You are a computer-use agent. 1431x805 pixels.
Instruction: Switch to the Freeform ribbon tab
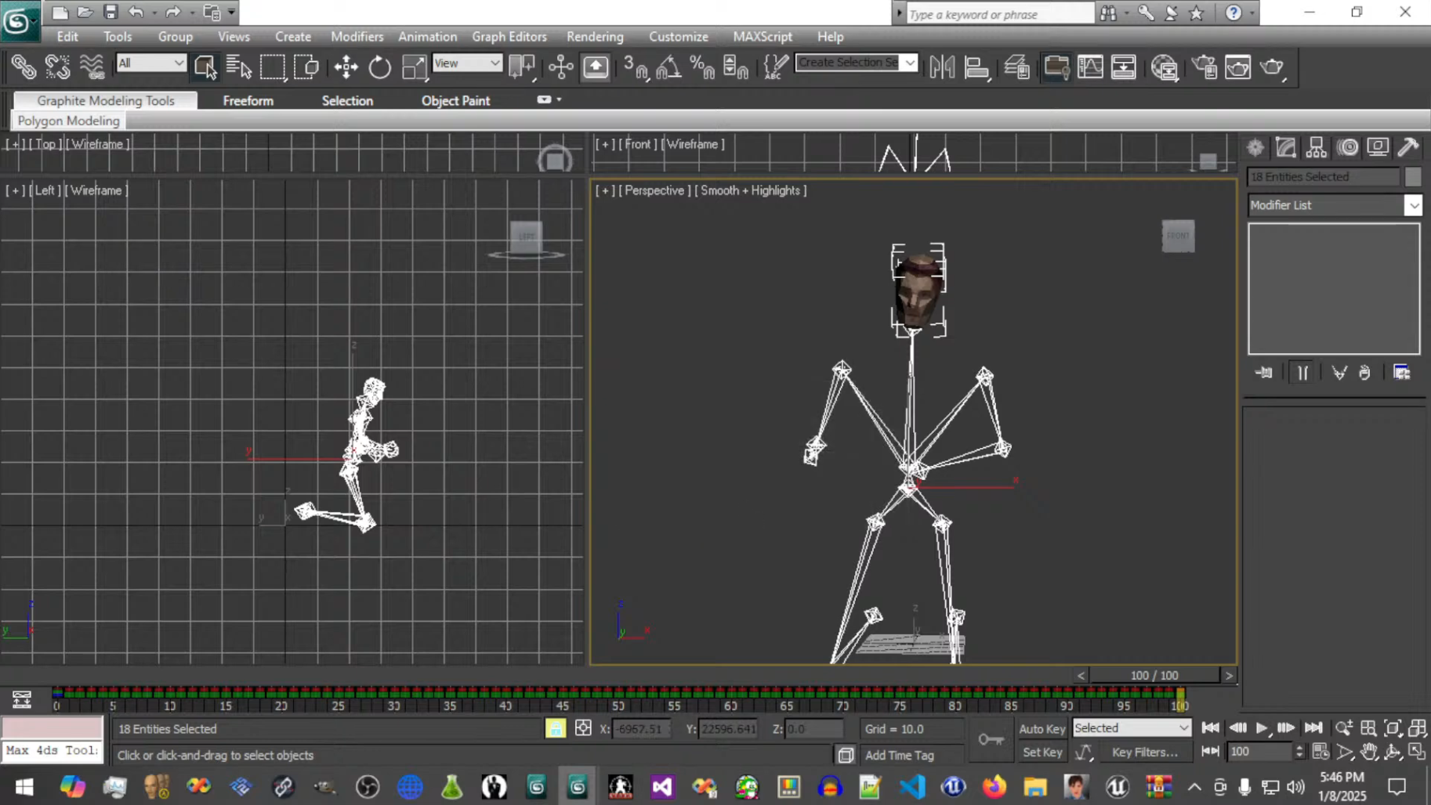point(248,100)
